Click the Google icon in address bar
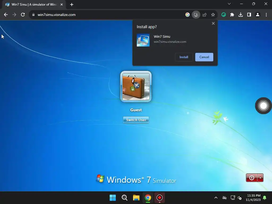 (187, 15)
